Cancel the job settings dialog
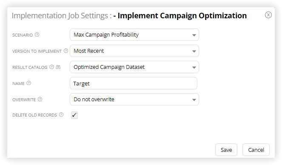Screen dimensions: 282x165 pos(256,150)
